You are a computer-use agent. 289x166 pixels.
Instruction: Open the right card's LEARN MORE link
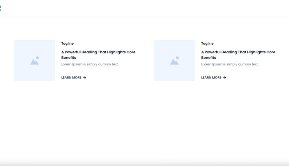point(211,78)
